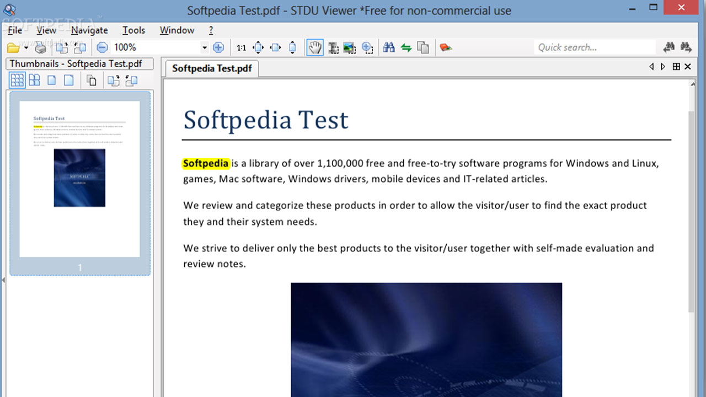This screenshot has height=397, width=706.
Task: Click the Quick search input field
Action: (595, 47)
